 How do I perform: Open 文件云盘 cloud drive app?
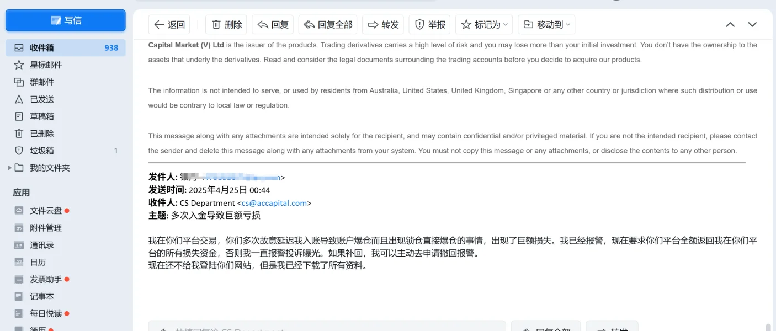[x=45, y=211]
